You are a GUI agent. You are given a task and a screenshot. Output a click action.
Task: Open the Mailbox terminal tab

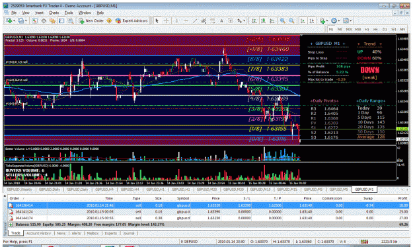(x=93, y=233)
